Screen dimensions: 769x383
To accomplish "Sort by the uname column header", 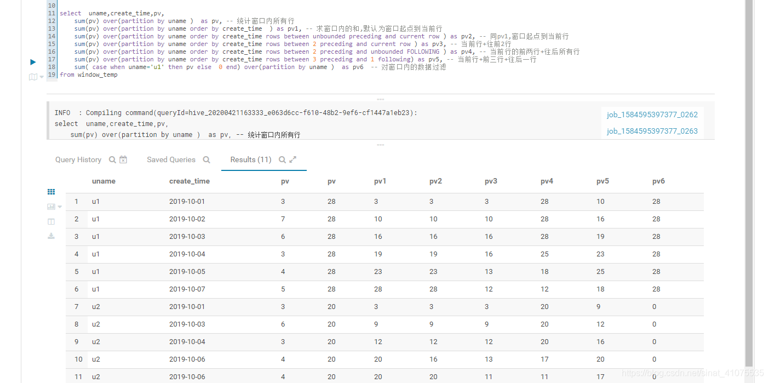I will [x=104, y=181].
